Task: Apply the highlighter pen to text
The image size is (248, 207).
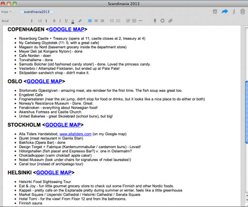Action: pyautogui.click(x=80, y=21)
